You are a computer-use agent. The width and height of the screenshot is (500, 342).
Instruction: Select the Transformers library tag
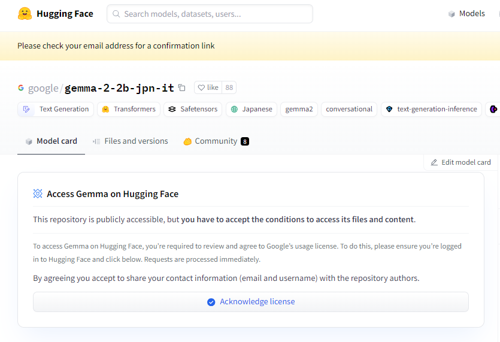pos(129,109)
